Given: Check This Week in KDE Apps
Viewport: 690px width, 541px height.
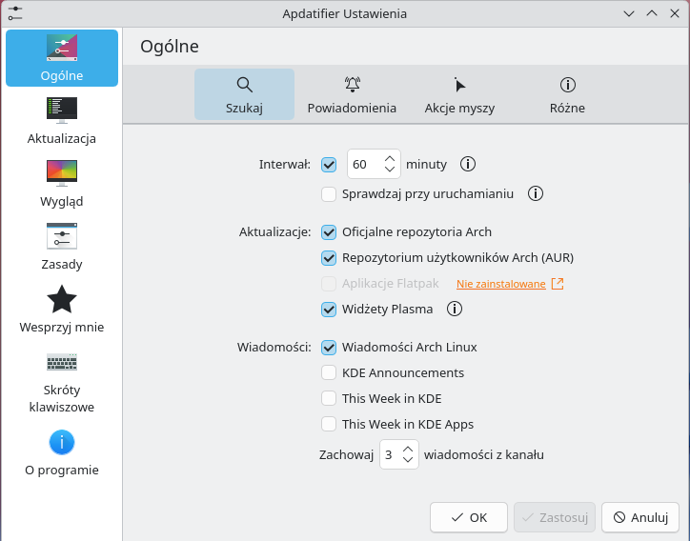Looking at the screenshot, I should coord(329,425).
